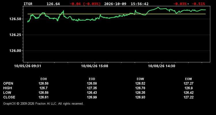216x115 pixels.
Task: Click the EOW column header
Action: click(x=140, y=79)
